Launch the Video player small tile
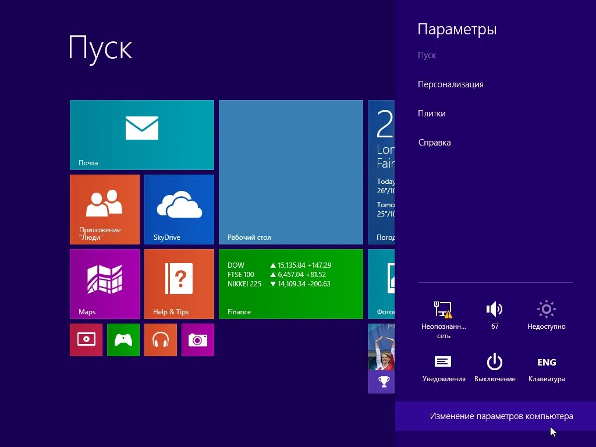Screen dimensions: 596x447 (86, 340)
